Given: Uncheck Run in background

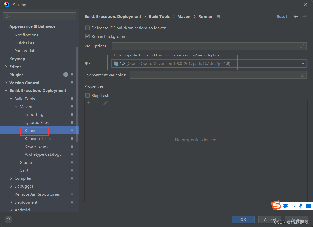Looking at the screenshot, I should point(87,36).
